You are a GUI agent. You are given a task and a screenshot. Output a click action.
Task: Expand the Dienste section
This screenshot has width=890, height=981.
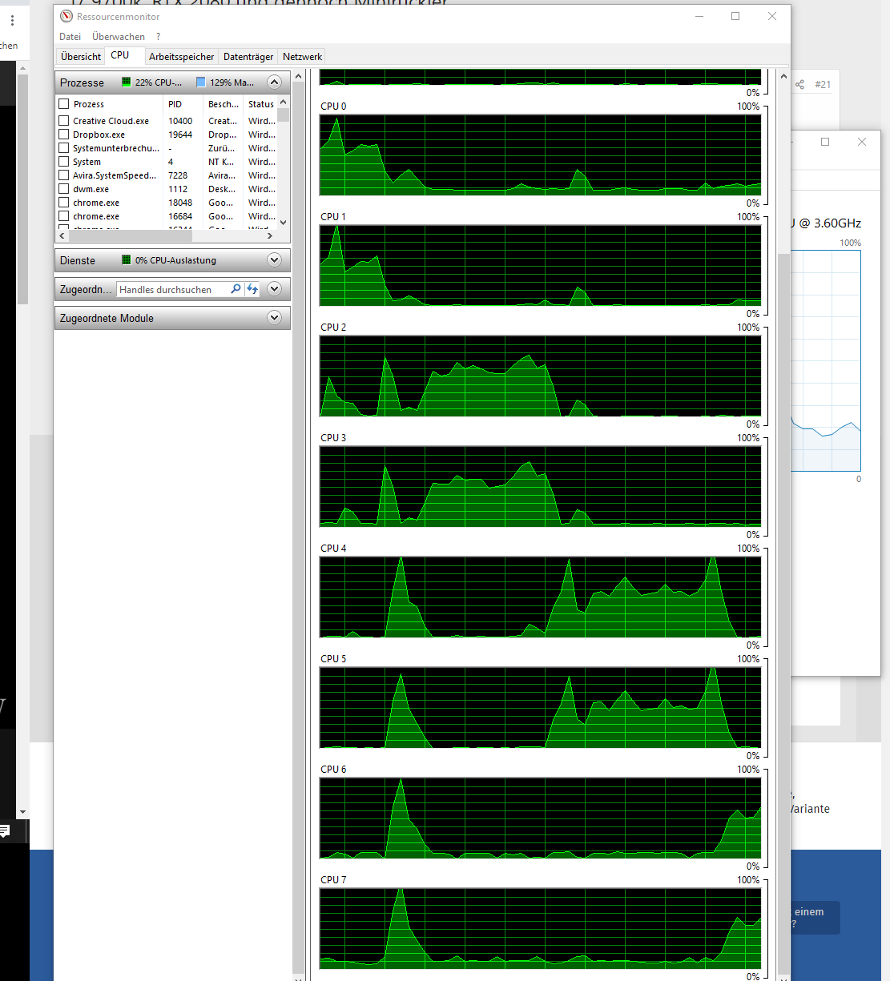coord(274,260)
